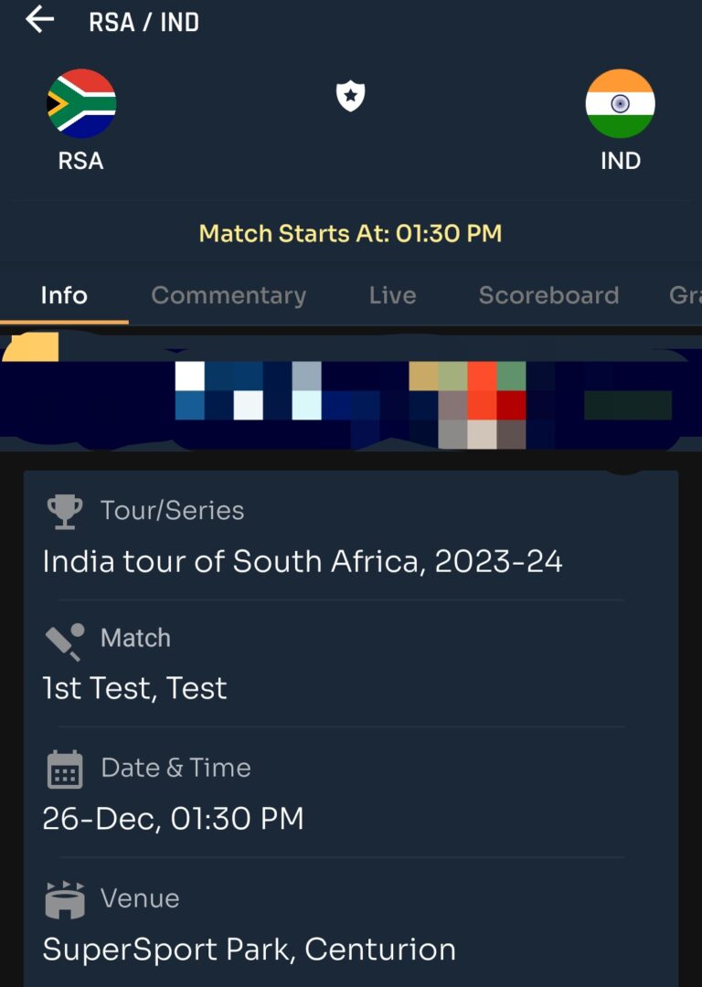The image size is (702, 987).
Task: Select the Scoreboard tab
Action: click(x=549, y=295)
